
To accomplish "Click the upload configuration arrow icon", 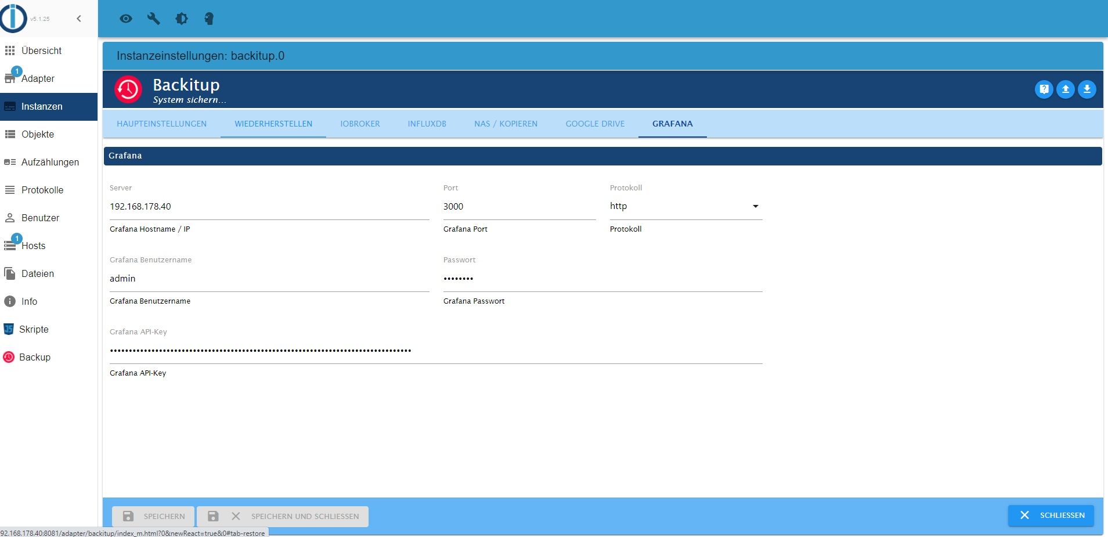I will coord(1066,89).
